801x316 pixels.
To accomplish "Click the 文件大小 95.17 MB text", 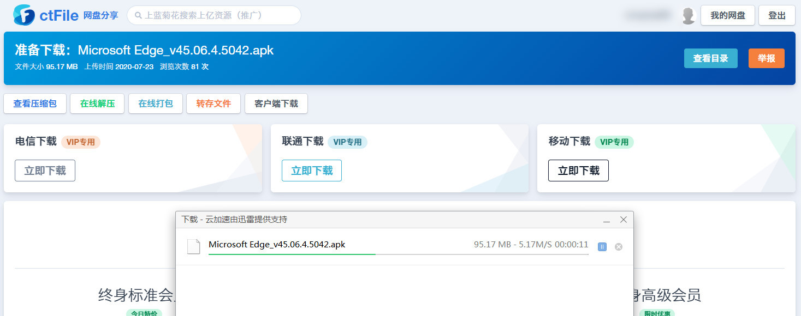I will coord(46,67).
